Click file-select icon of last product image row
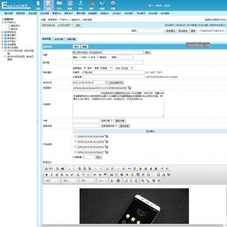 pos(107,152)
